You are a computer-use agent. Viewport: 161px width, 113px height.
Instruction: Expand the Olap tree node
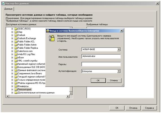point(12,32)
